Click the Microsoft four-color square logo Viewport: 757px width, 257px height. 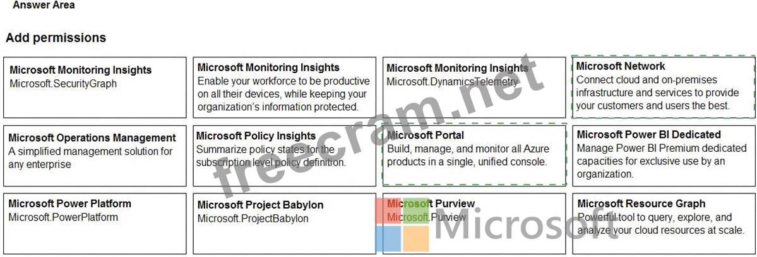403,225
